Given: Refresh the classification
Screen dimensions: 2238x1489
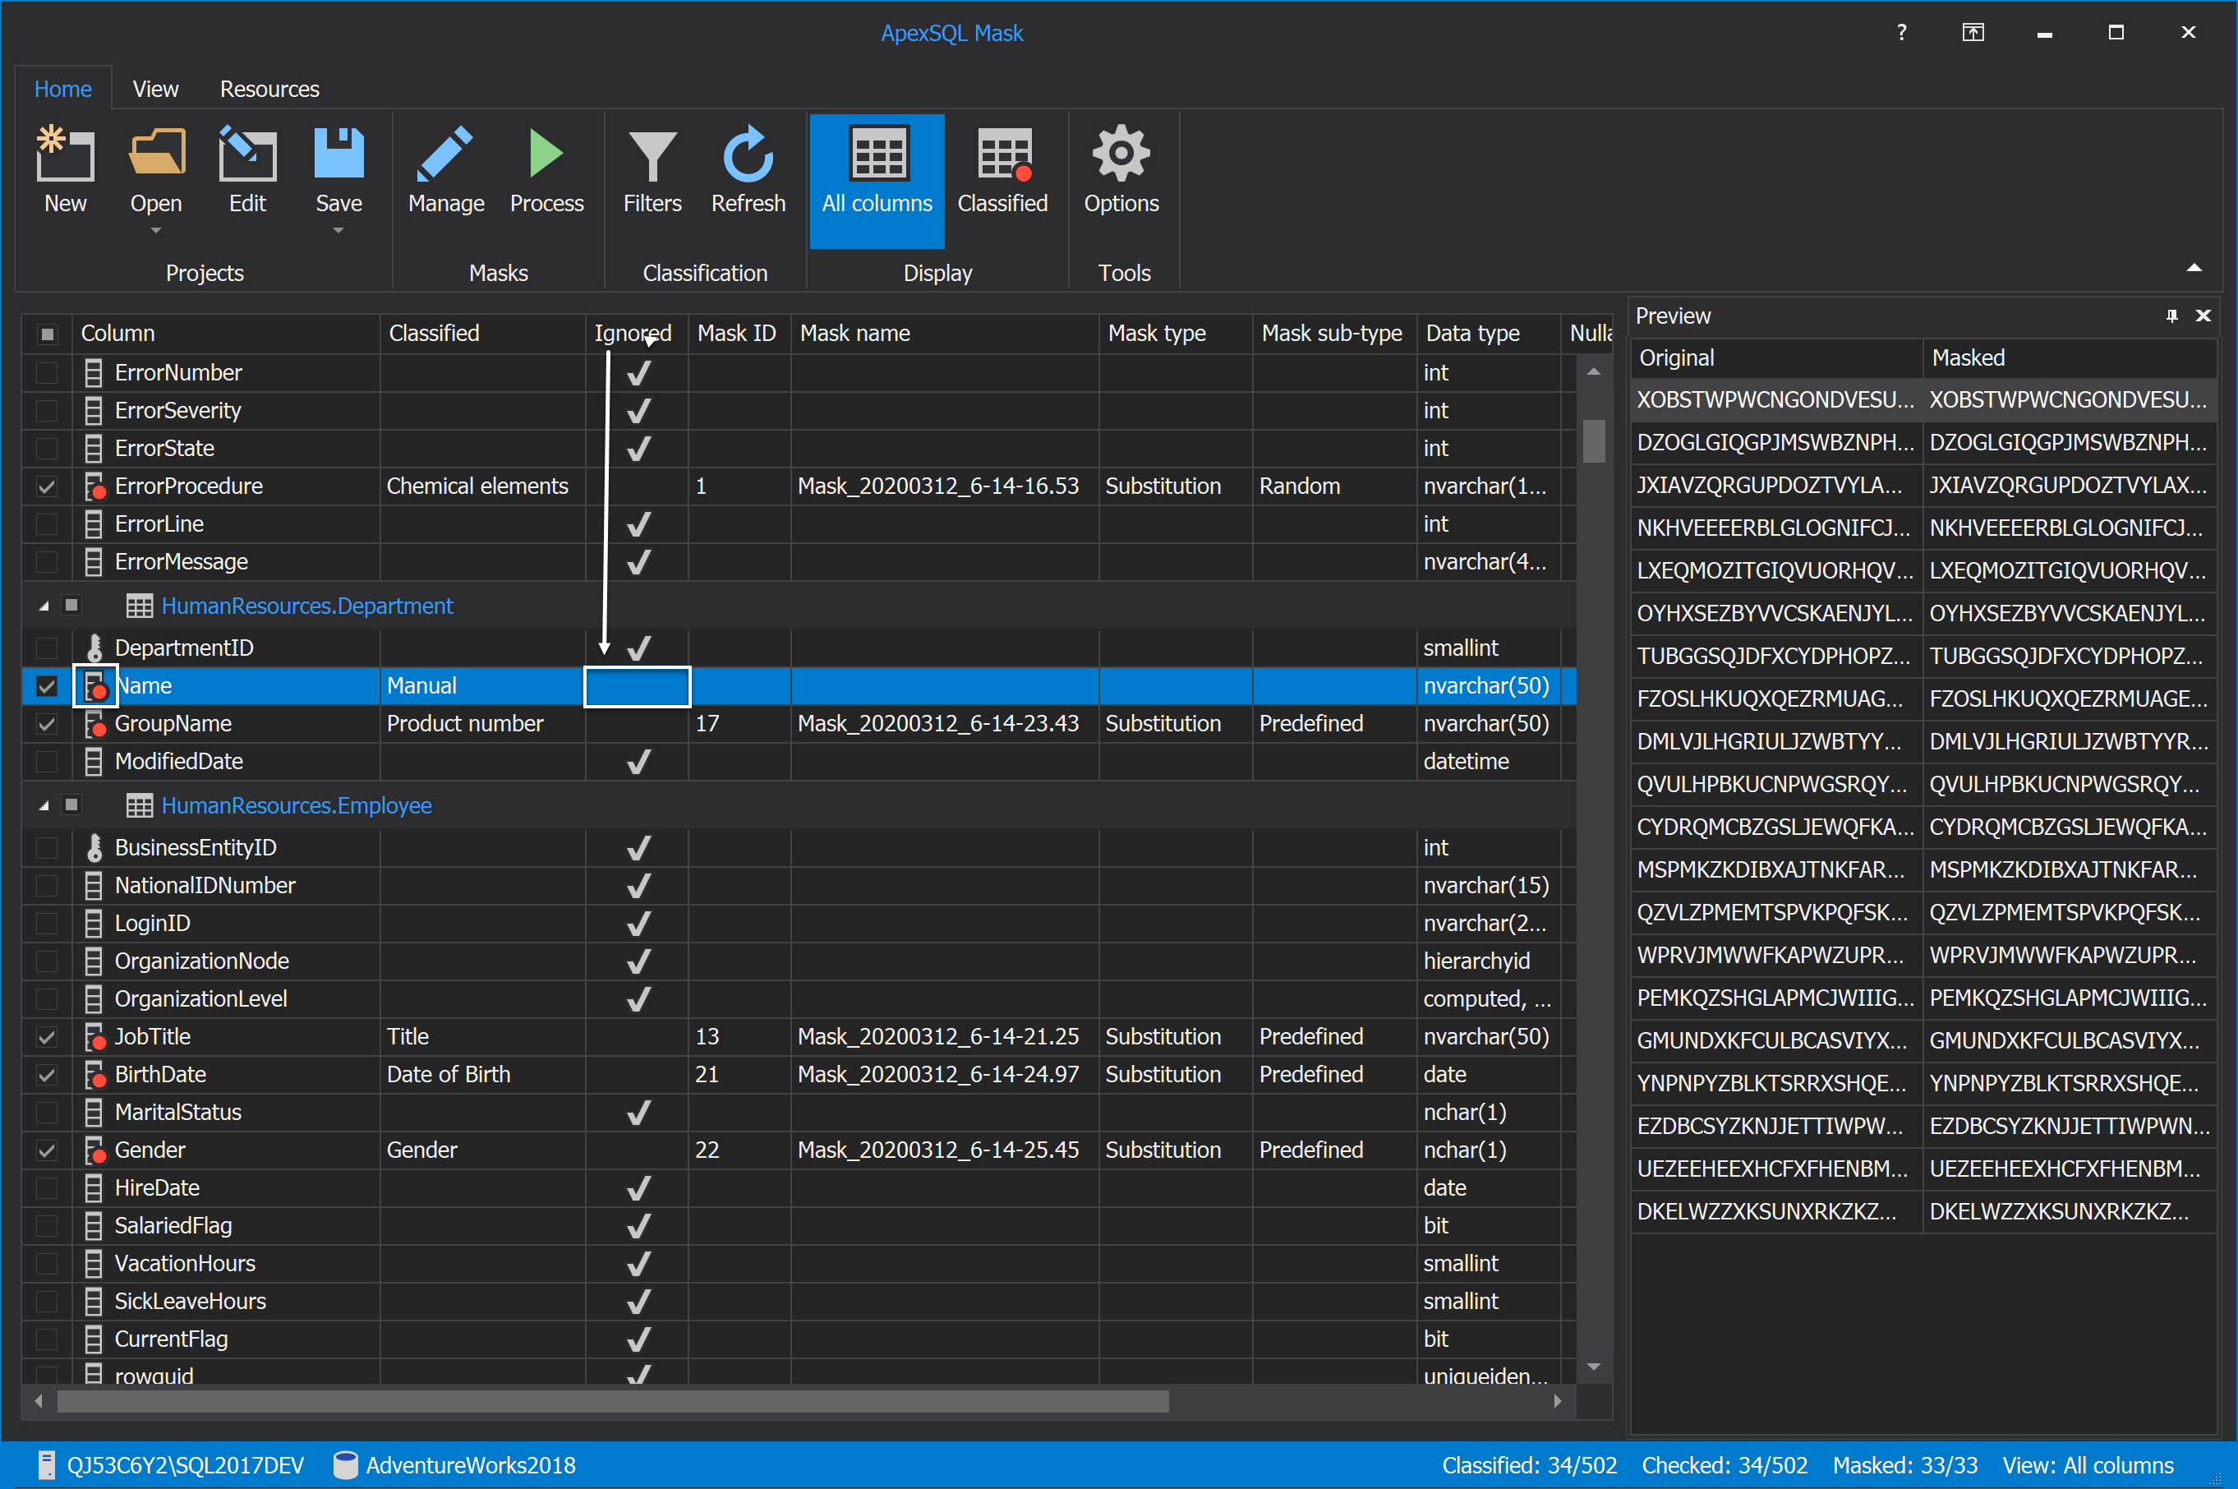Looking at the screenshot, I should (748, 154).
